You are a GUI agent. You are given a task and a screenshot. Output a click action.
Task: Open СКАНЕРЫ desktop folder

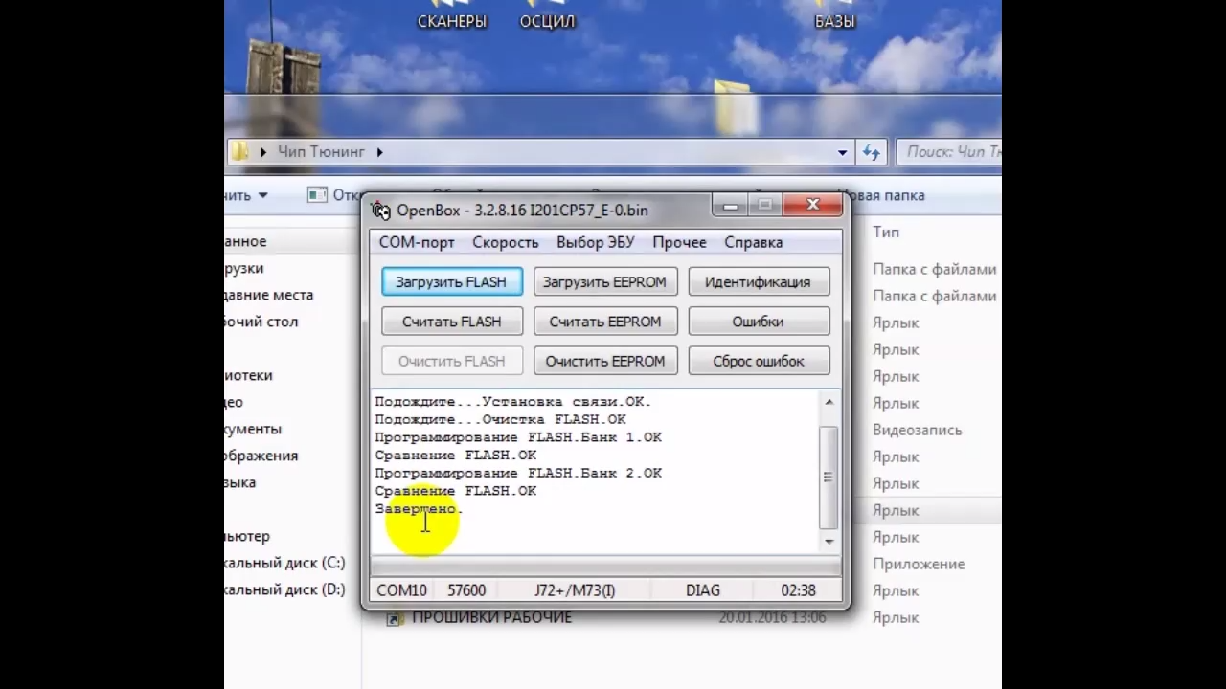click(x=452, y=17)
